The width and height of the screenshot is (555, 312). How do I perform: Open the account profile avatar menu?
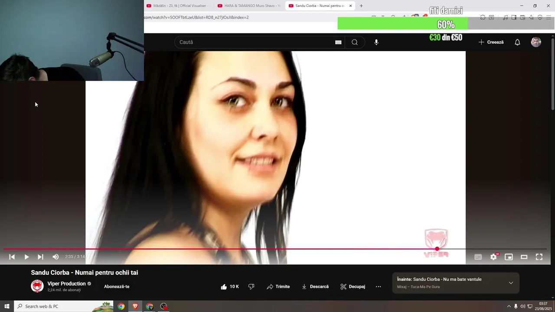(x=536, y=42)
